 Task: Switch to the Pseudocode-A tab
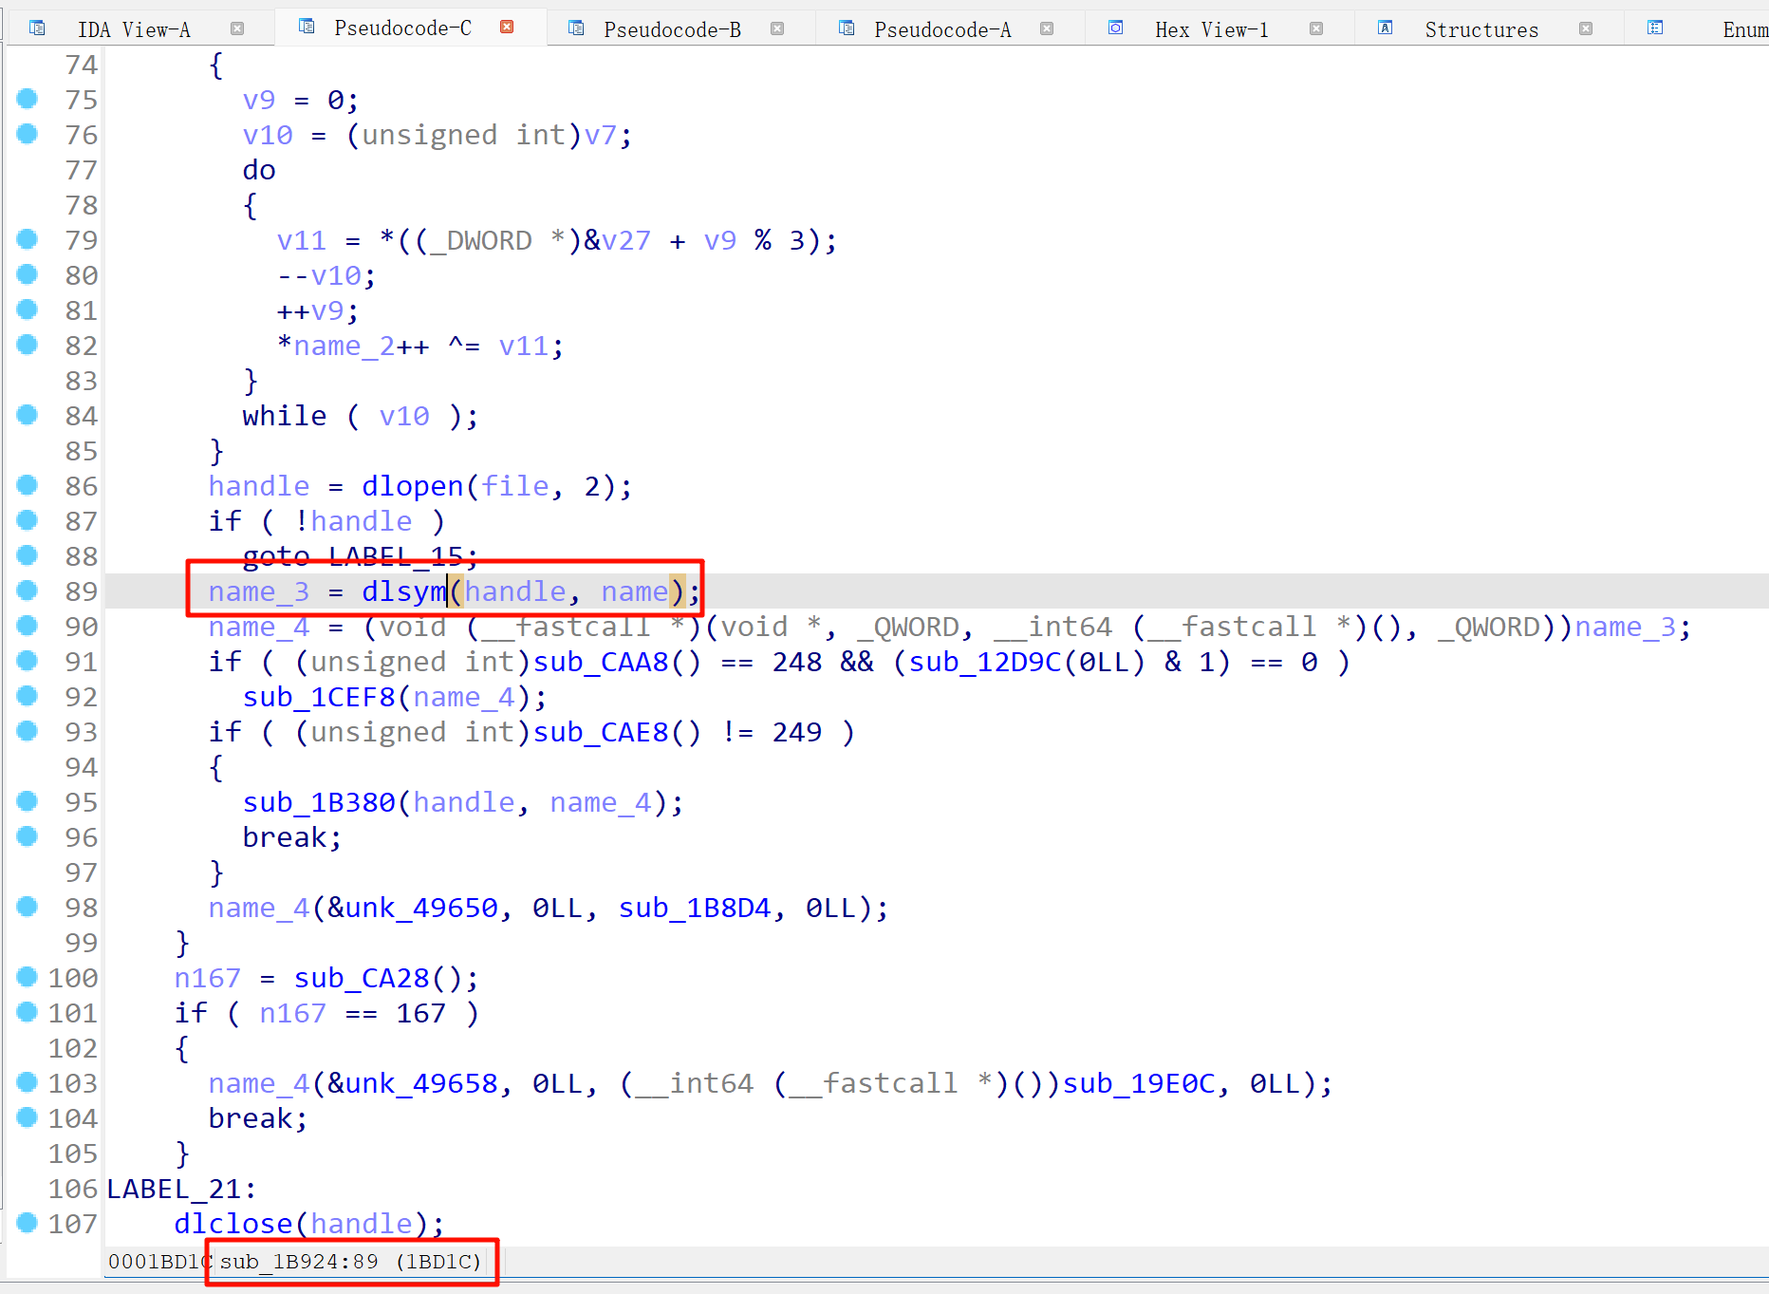[941, 29]
